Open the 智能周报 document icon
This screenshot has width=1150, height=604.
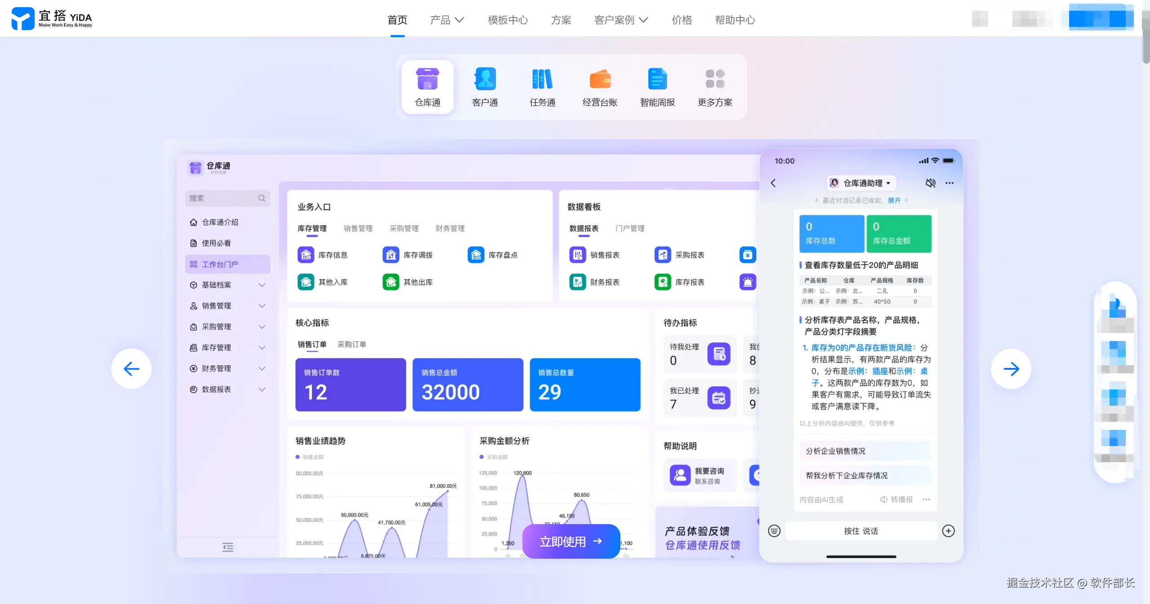(657, 79)
